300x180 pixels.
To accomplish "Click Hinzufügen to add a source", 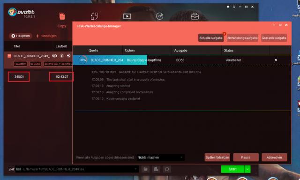I will click(46, 36).
